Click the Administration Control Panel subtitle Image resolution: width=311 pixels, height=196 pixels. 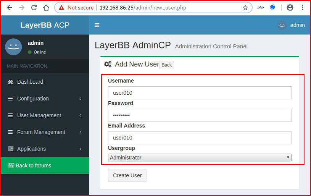coord(211,46)
